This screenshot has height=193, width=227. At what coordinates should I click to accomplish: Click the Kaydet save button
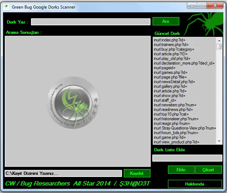(137, 173)
